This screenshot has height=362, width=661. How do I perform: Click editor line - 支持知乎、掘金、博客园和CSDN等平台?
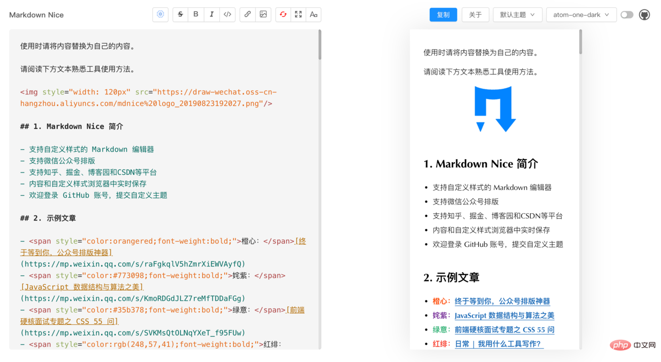(88, 172)
